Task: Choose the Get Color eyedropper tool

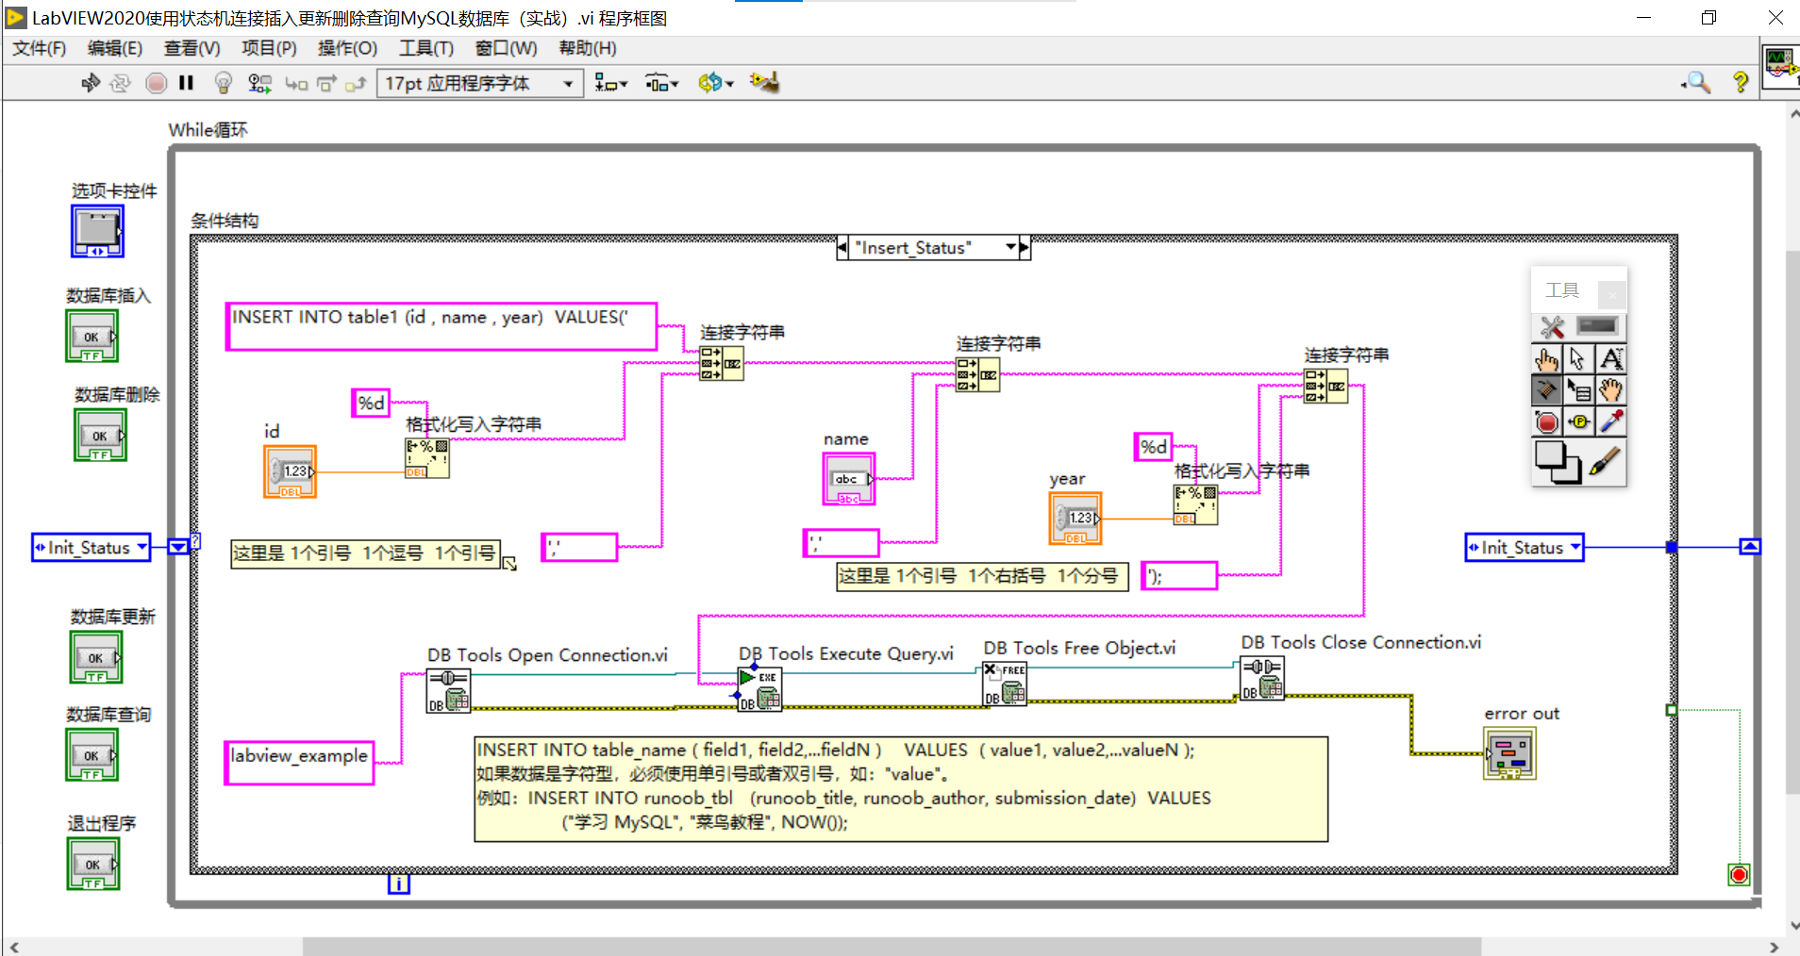Action: [1612, 422]
